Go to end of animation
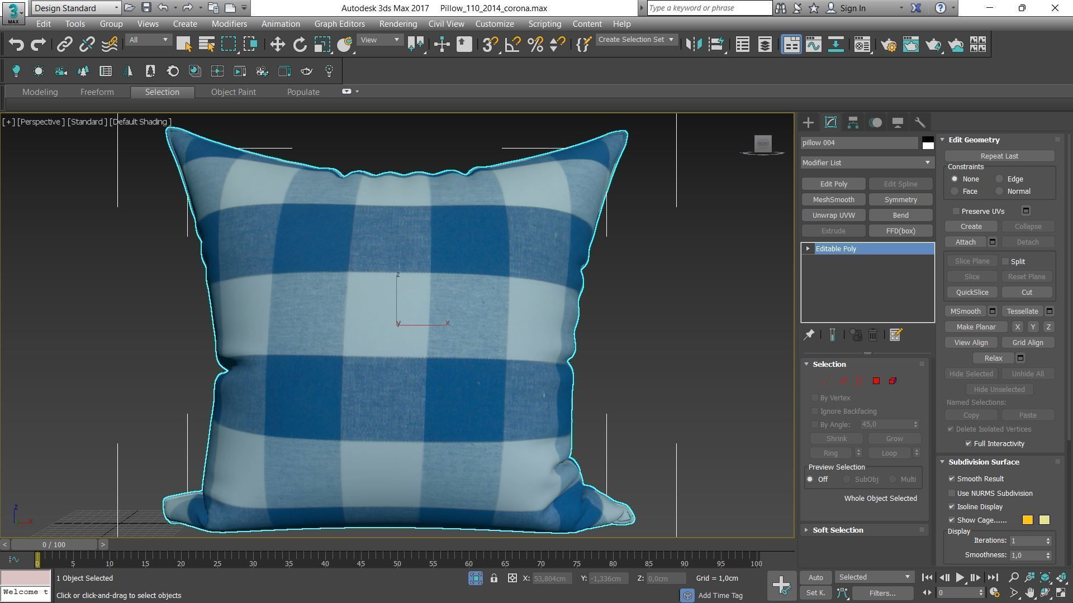This screenshot has width=1073, height=603. (993, 578)
